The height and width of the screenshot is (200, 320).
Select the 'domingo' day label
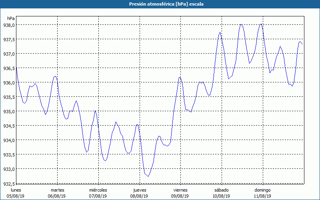pyautogui.click(x=262, y=190)
